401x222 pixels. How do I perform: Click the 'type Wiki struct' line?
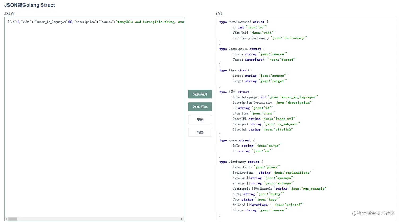236,92
